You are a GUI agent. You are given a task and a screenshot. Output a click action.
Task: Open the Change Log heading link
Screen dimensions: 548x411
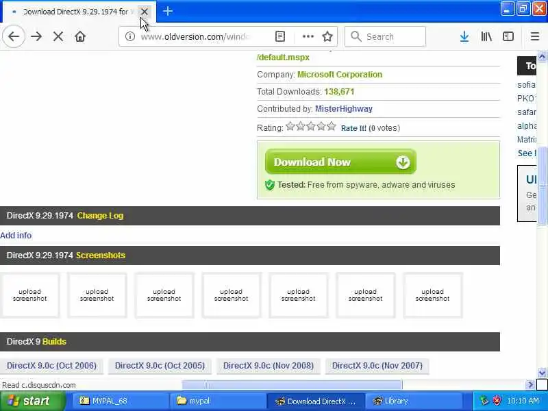[100, 216]
